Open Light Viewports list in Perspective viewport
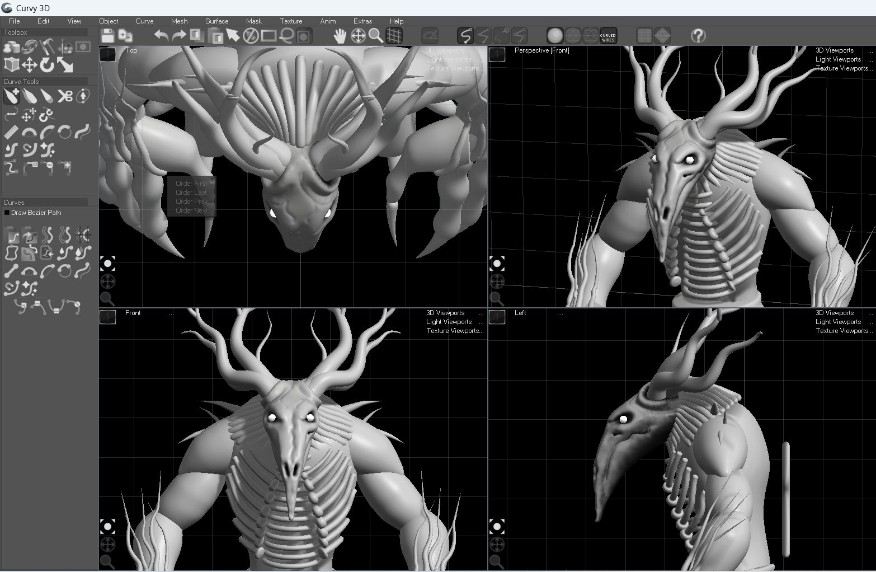The height and width of the screenshot is (572, 876). point(838,59)
